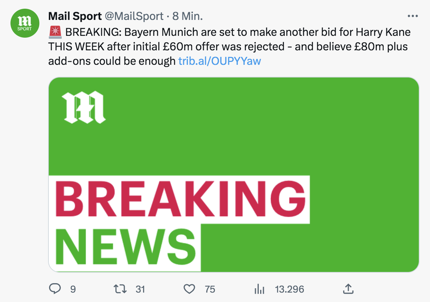Viewport: 430px width, 302px height.
Task: Open the tweet via '8 Min.' timestamp
Action: (188, 16)
